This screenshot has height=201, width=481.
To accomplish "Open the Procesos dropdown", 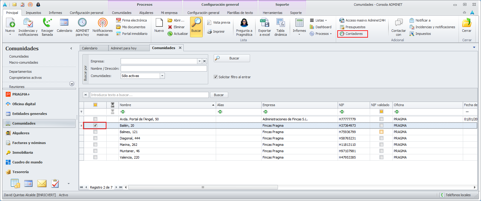I will point(321,34).
